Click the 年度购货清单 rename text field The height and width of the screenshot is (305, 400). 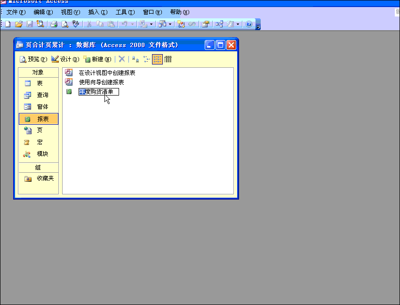coord(99,92)
